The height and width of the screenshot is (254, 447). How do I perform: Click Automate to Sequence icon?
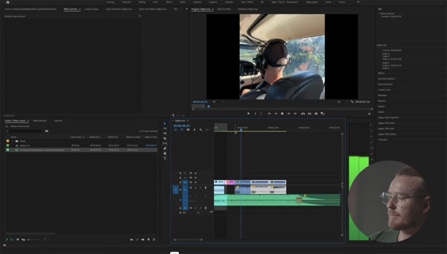(x=132, y=239)
